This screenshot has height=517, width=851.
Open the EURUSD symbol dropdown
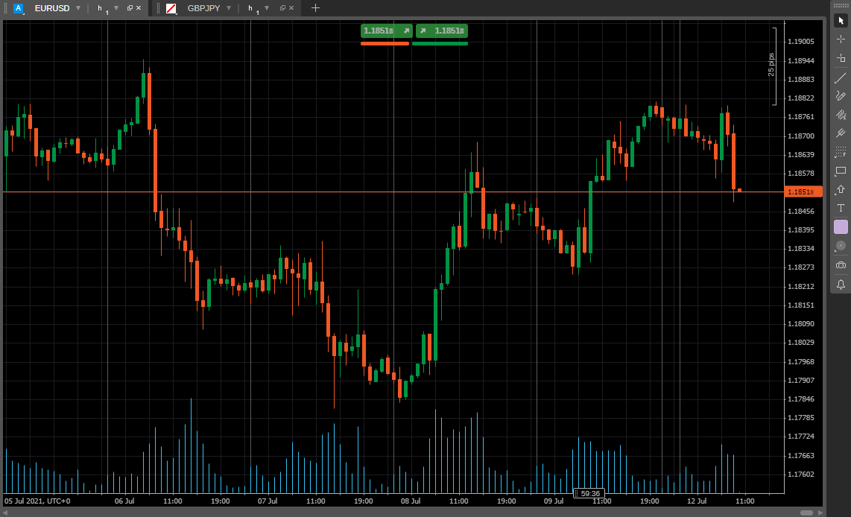click(x=77, y=8)
